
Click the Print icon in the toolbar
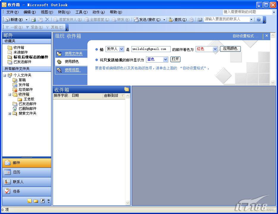(34, 20)
